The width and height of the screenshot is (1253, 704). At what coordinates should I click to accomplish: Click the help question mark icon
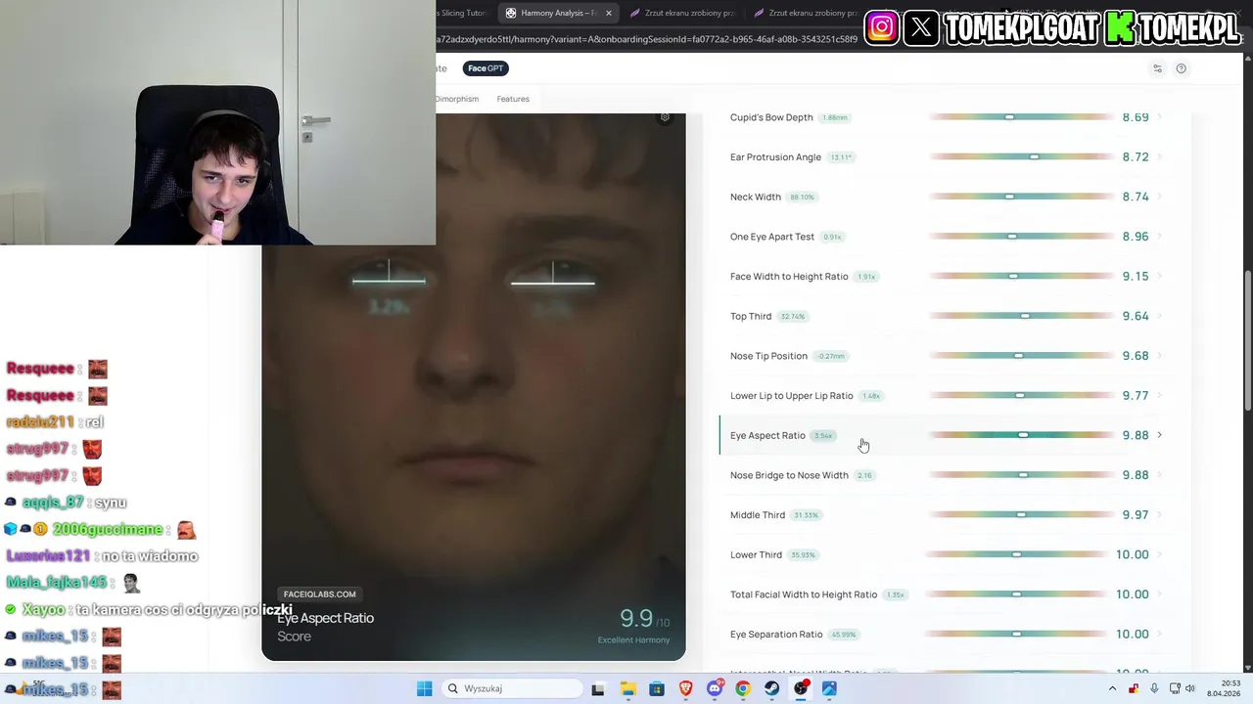pos(1181,68)
